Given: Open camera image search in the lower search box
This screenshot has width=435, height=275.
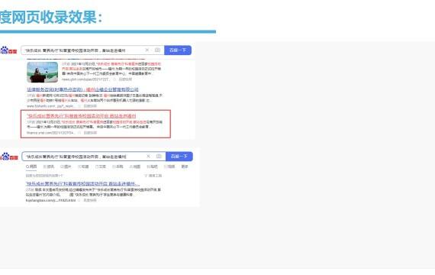Looking at the screenshot, I should click(159, 157).
